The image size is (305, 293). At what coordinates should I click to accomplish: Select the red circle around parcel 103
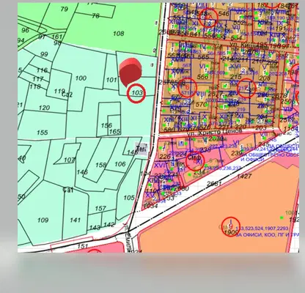136,93
